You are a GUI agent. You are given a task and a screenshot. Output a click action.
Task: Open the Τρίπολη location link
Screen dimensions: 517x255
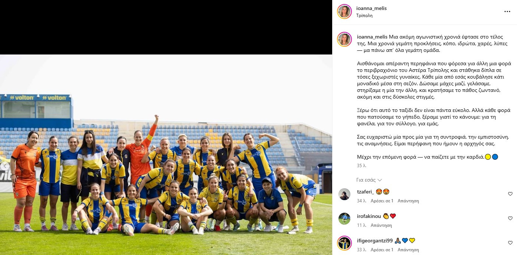pos(364,16)
